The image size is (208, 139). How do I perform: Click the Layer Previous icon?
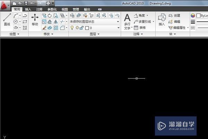coord(92,15)
